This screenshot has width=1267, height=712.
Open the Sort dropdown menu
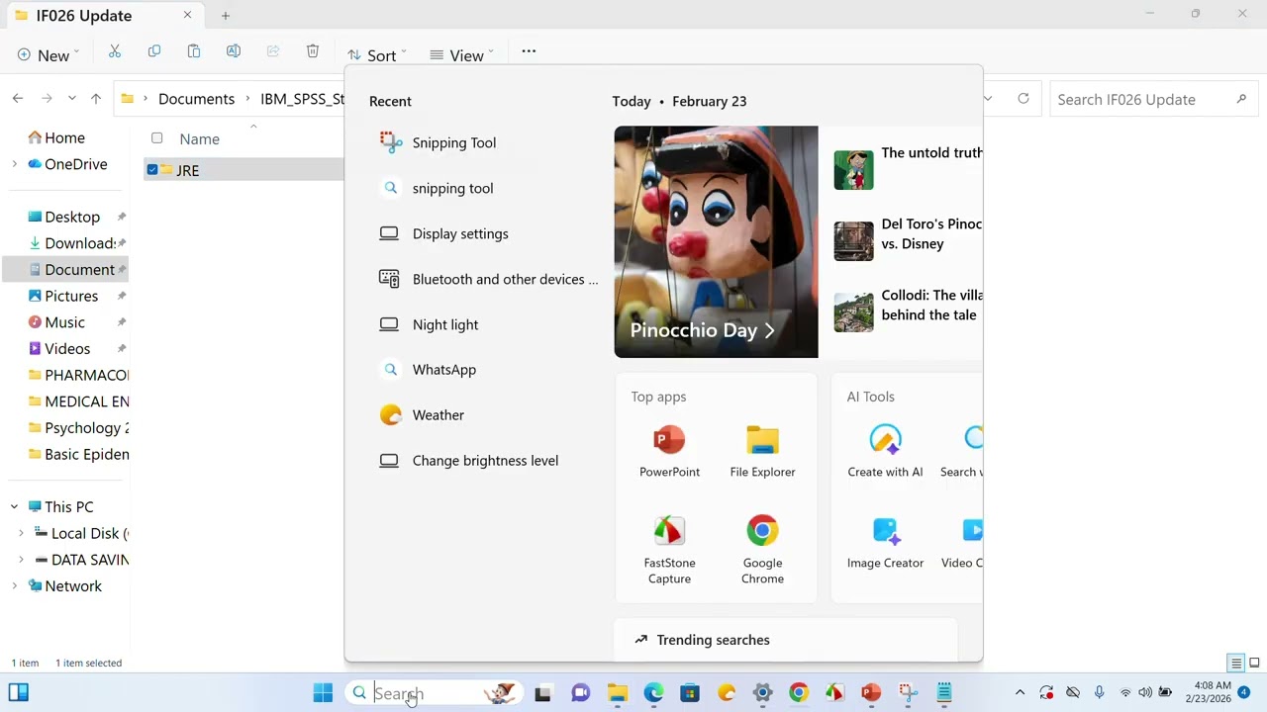(x=377, y=55)
